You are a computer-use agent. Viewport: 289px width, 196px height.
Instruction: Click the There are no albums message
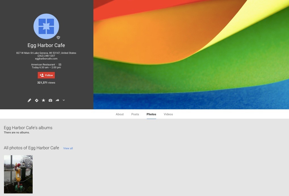pyautogui.click(x=17, y=133)
